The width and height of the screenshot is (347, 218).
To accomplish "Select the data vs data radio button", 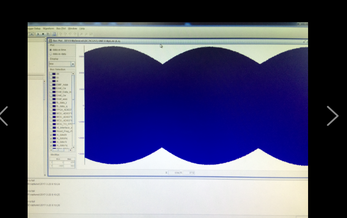I will point(51,54).
